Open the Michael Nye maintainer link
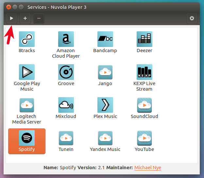Image resolution: width=204 pixels, height=178 pixels. click(x=147, y=168)
